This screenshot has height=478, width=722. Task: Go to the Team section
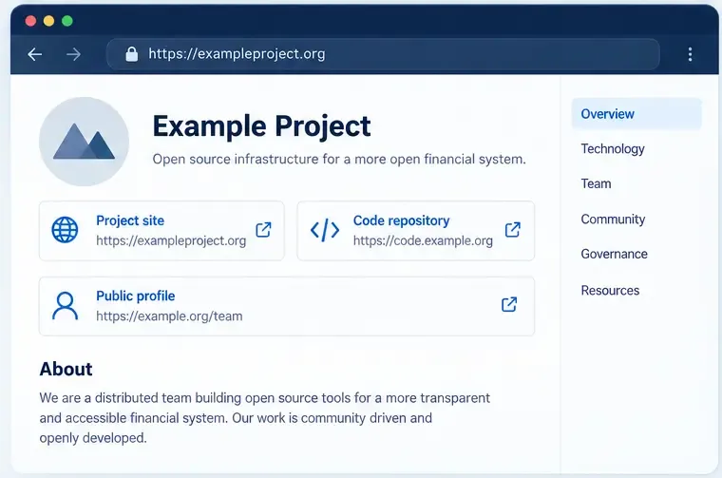pos(596,183)
